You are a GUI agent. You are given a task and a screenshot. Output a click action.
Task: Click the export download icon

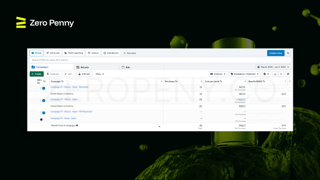pos(275,74)
